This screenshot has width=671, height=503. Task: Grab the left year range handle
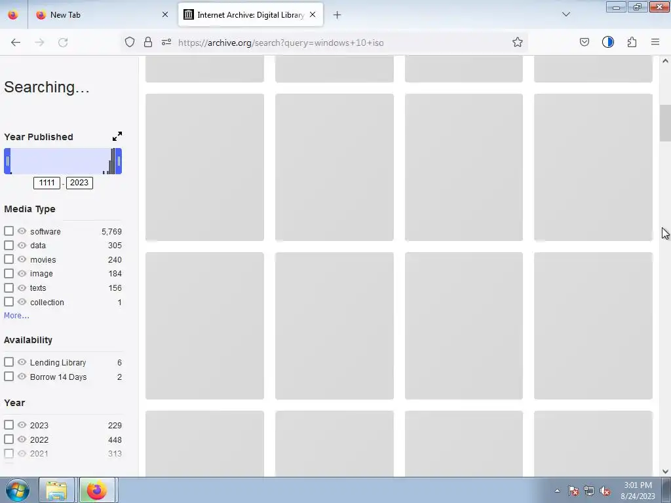point(7,161)
